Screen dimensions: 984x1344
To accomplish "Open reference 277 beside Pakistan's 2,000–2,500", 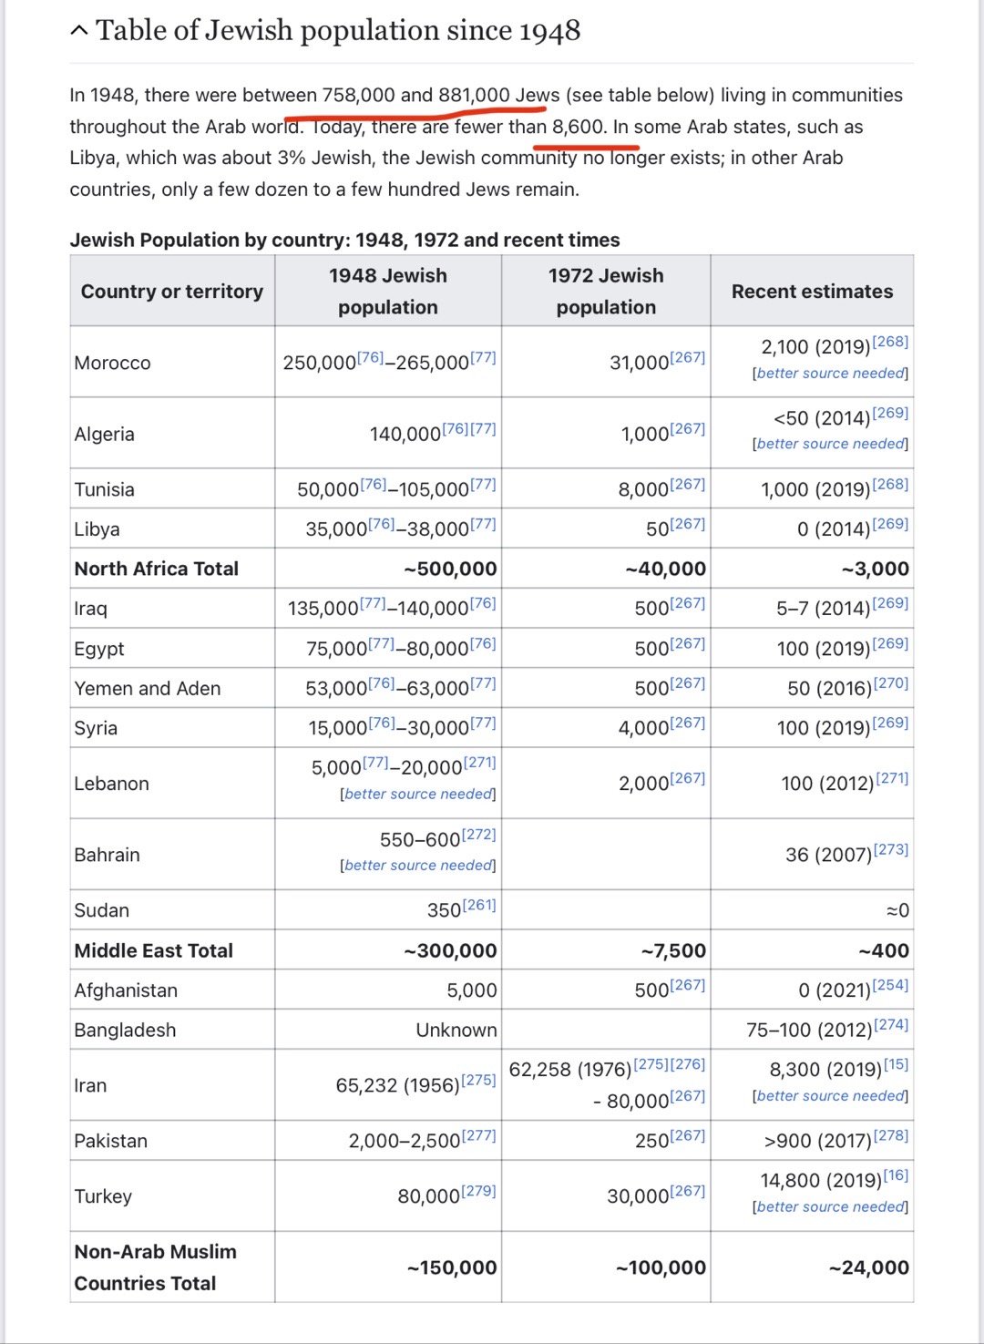I will [x=478, y=1135].
